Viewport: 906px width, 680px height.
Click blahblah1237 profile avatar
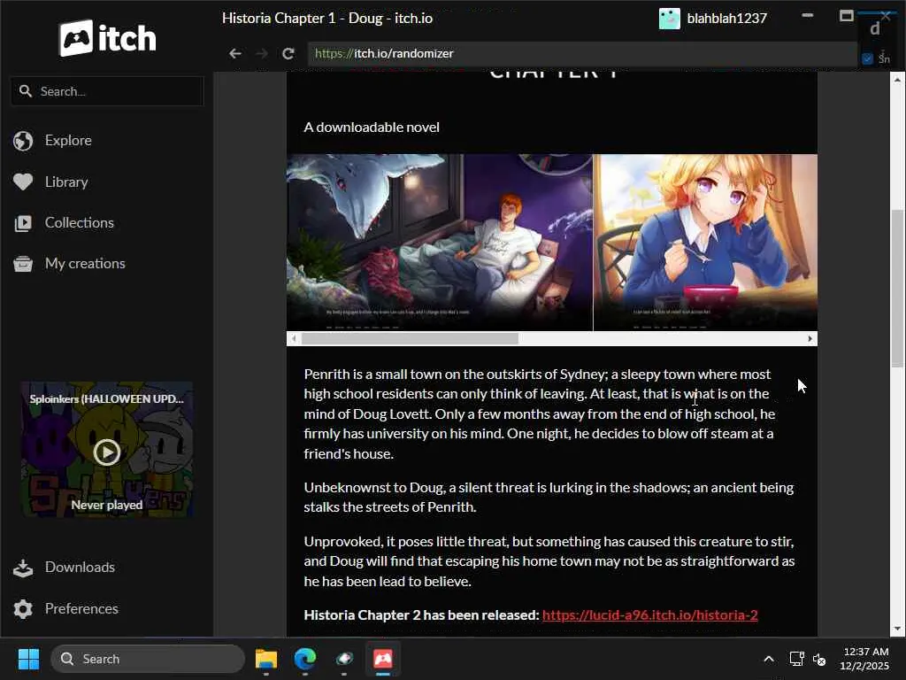point(669,19)
